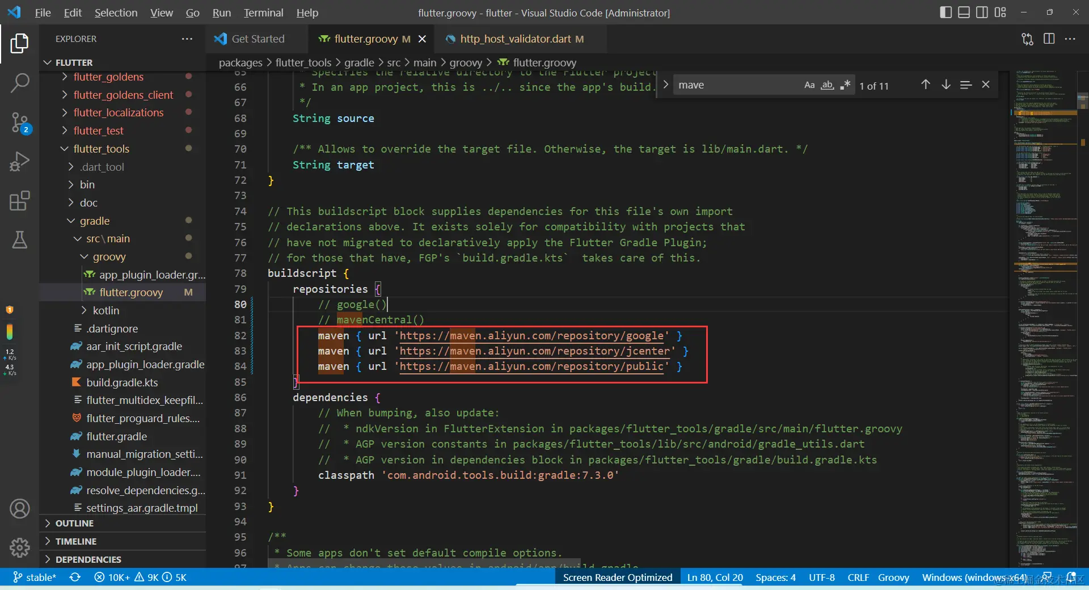Open editor more actions menu
This screenshot has width=1089, height=590.
pos(1070,39)
